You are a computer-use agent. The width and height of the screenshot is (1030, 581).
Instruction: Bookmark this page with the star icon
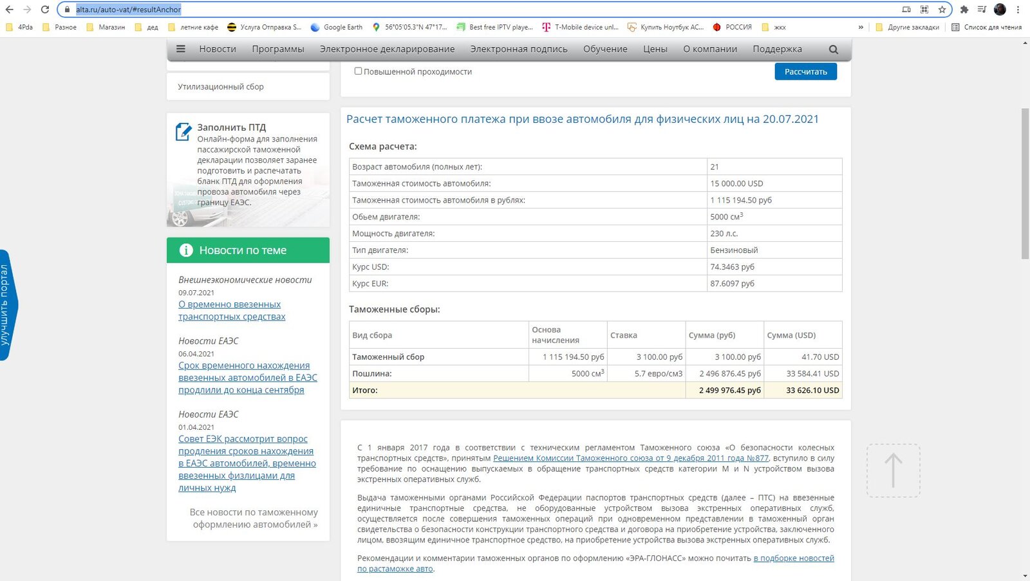click(942, 10)
